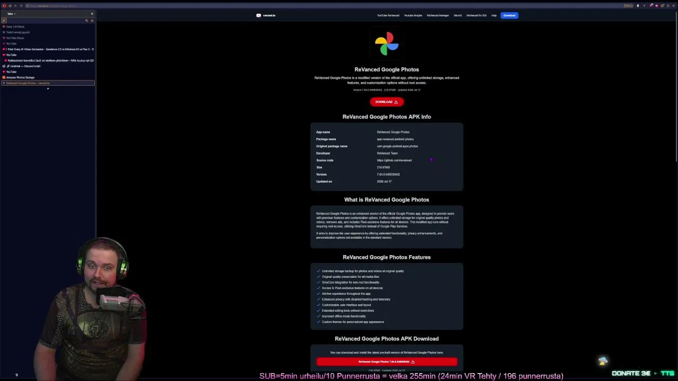Open the YouTube ReVanced nav link
Viewport: 678px width, 381px height.
click(388, 15)
